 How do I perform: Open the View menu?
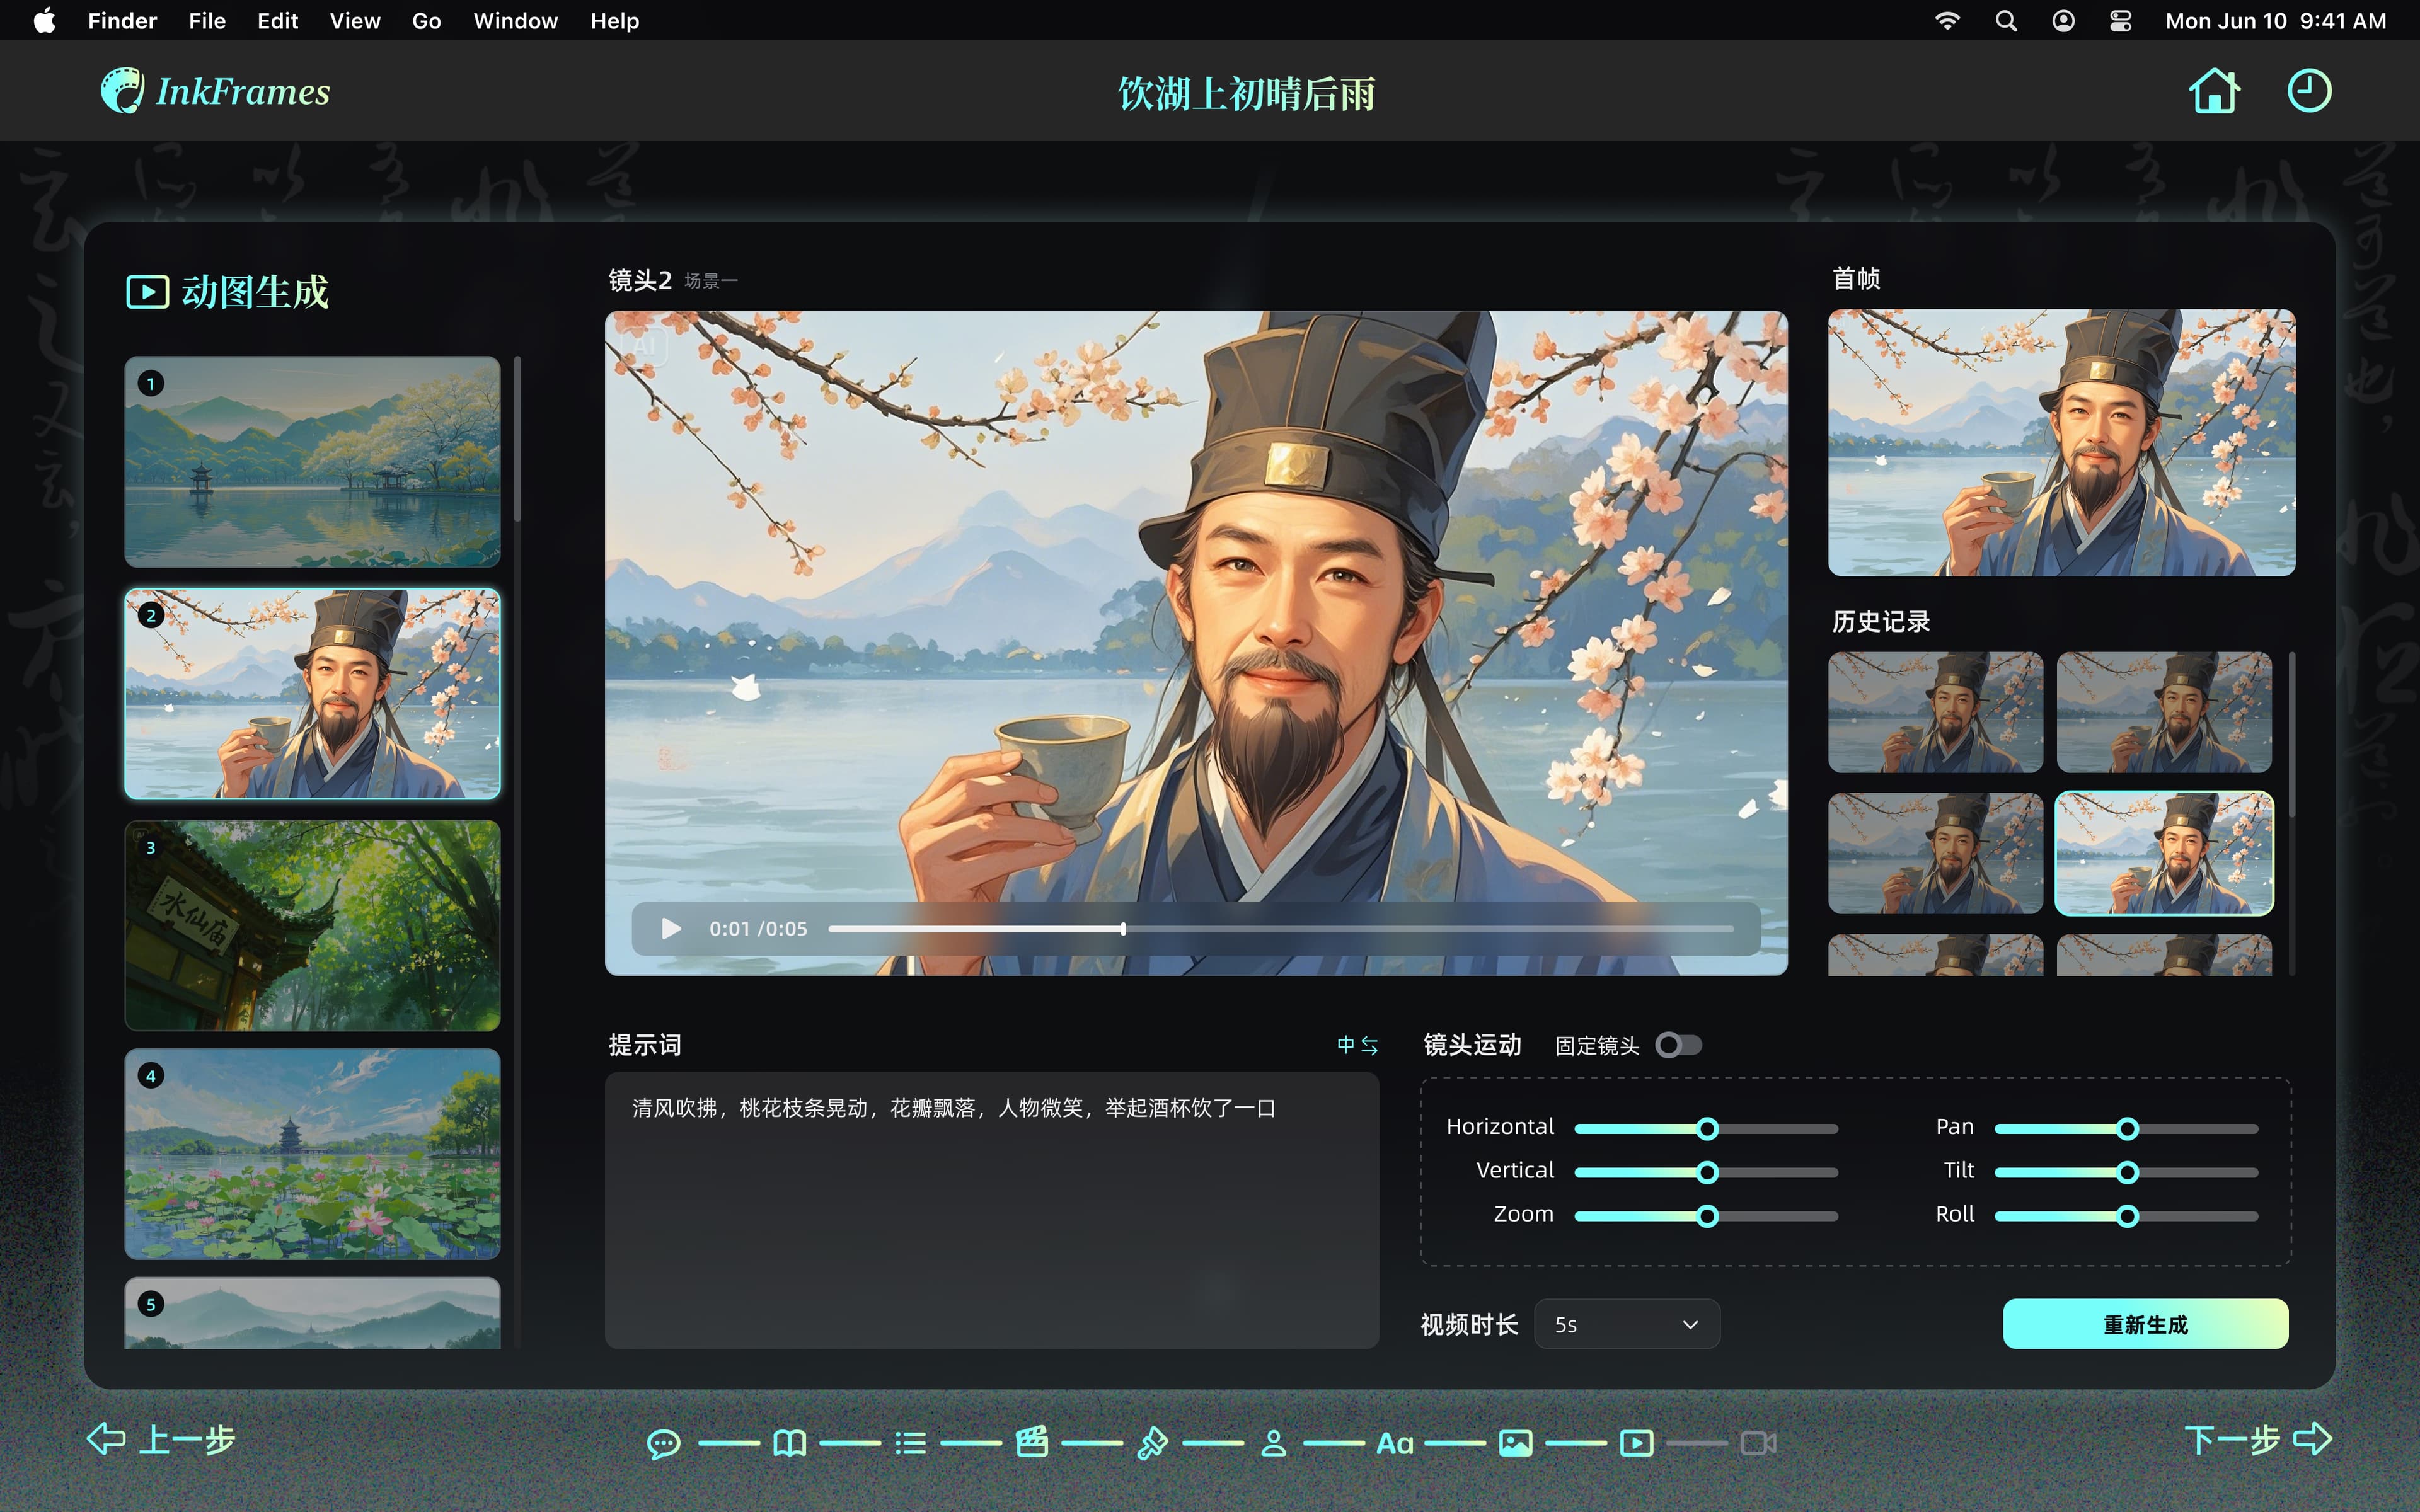pyautogui.click(x=355, y=21)
